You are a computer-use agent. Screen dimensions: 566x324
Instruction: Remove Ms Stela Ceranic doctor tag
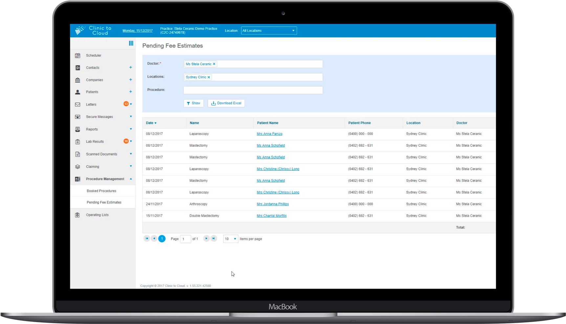point(214,64)
